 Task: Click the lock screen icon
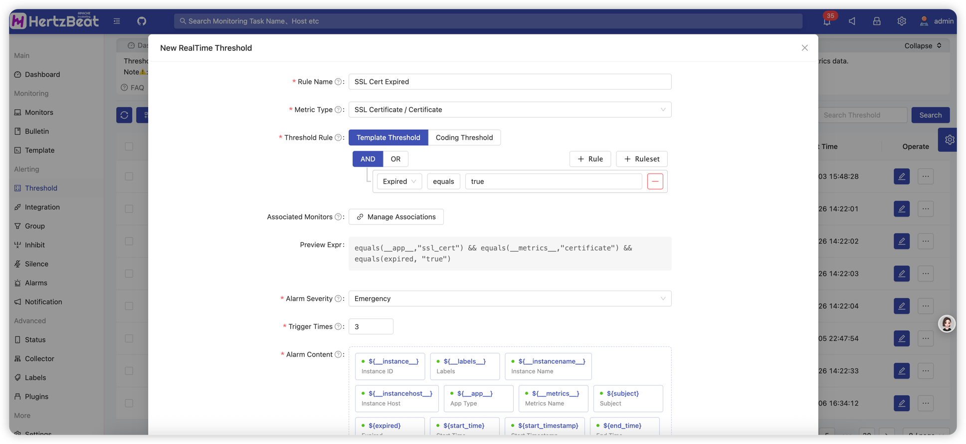pyautogui.click(x=876, y=21)
